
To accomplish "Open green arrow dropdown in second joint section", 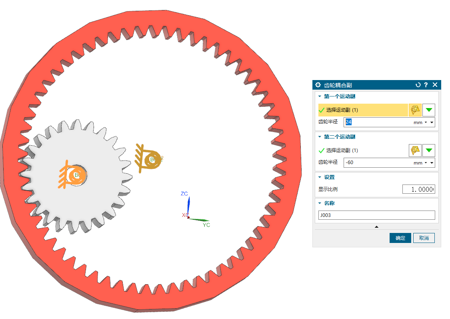I will click(x=429, y=150).
